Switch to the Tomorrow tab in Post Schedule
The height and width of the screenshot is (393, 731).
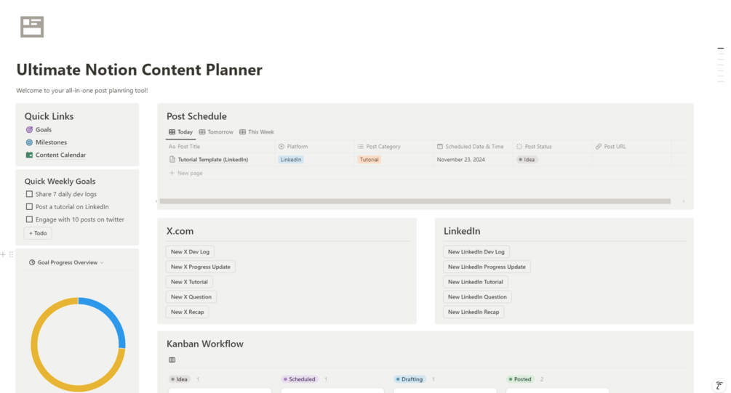(216, 132)
